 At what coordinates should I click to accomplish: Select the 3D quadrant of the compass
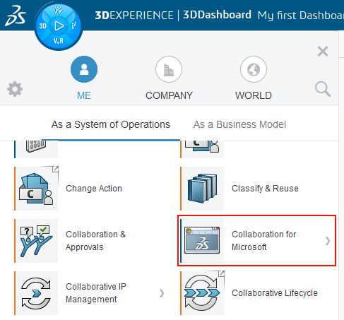(x=43, y=26)
